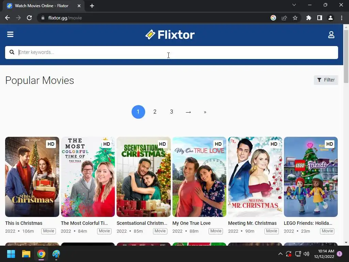Select the Watch Movies Online - Flixtor tab

[x=44, y=6]
